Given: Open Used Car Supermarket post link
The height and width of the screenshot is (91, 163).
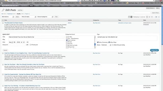Looking at the screenshot, I should (23, 74).
